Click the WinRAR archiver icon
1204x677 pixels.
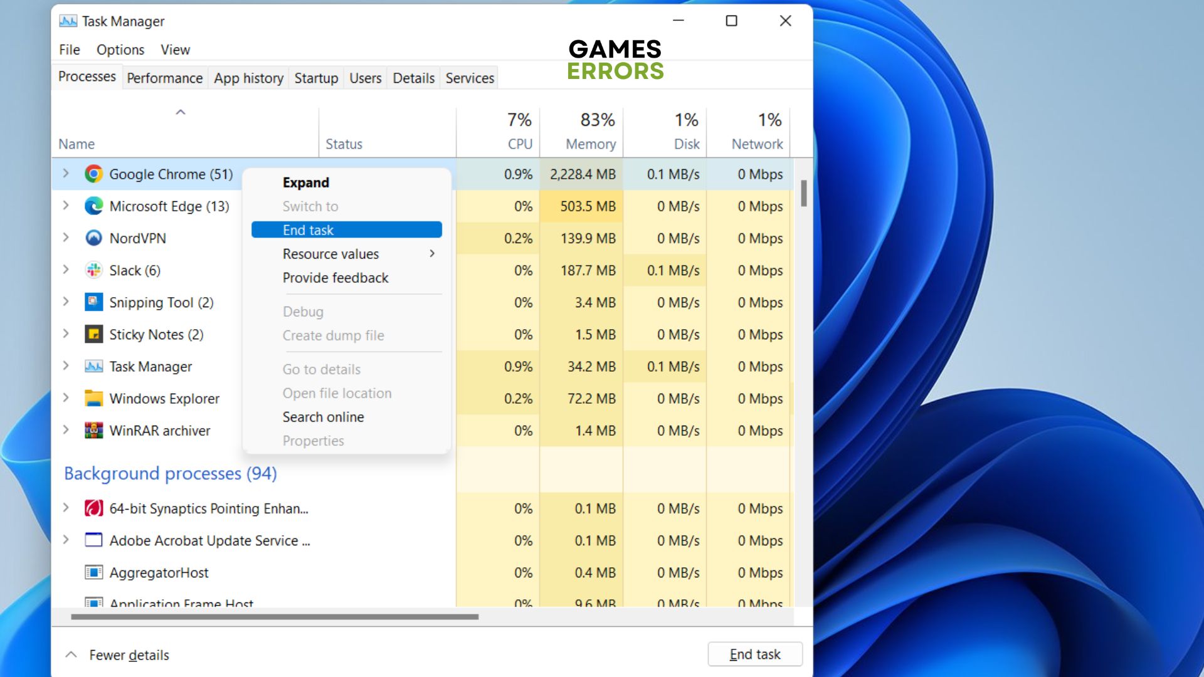[x=93, y=431]
